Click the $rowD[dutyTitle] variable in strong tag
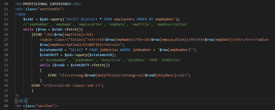 101,75
